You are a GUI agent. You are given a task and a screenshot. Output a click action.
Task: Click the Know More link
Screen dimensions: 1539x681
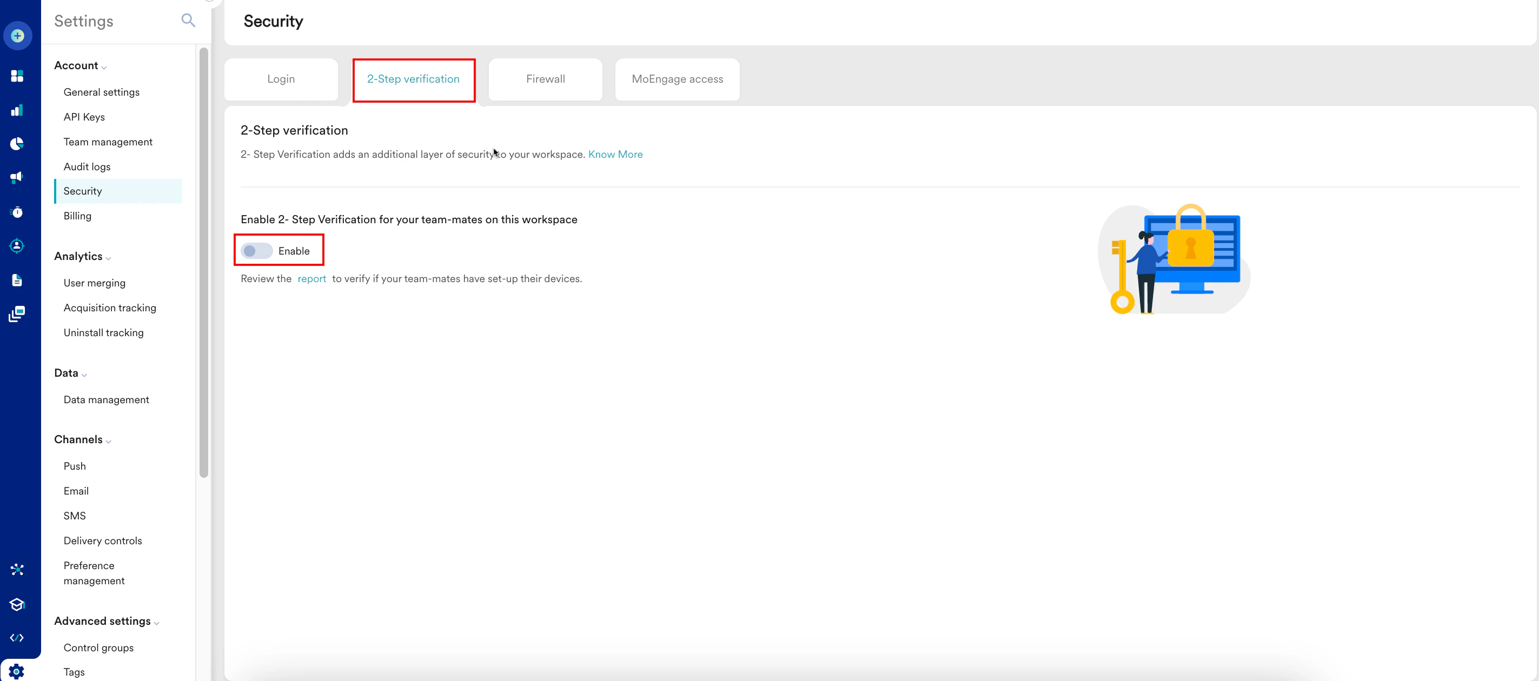615,154
